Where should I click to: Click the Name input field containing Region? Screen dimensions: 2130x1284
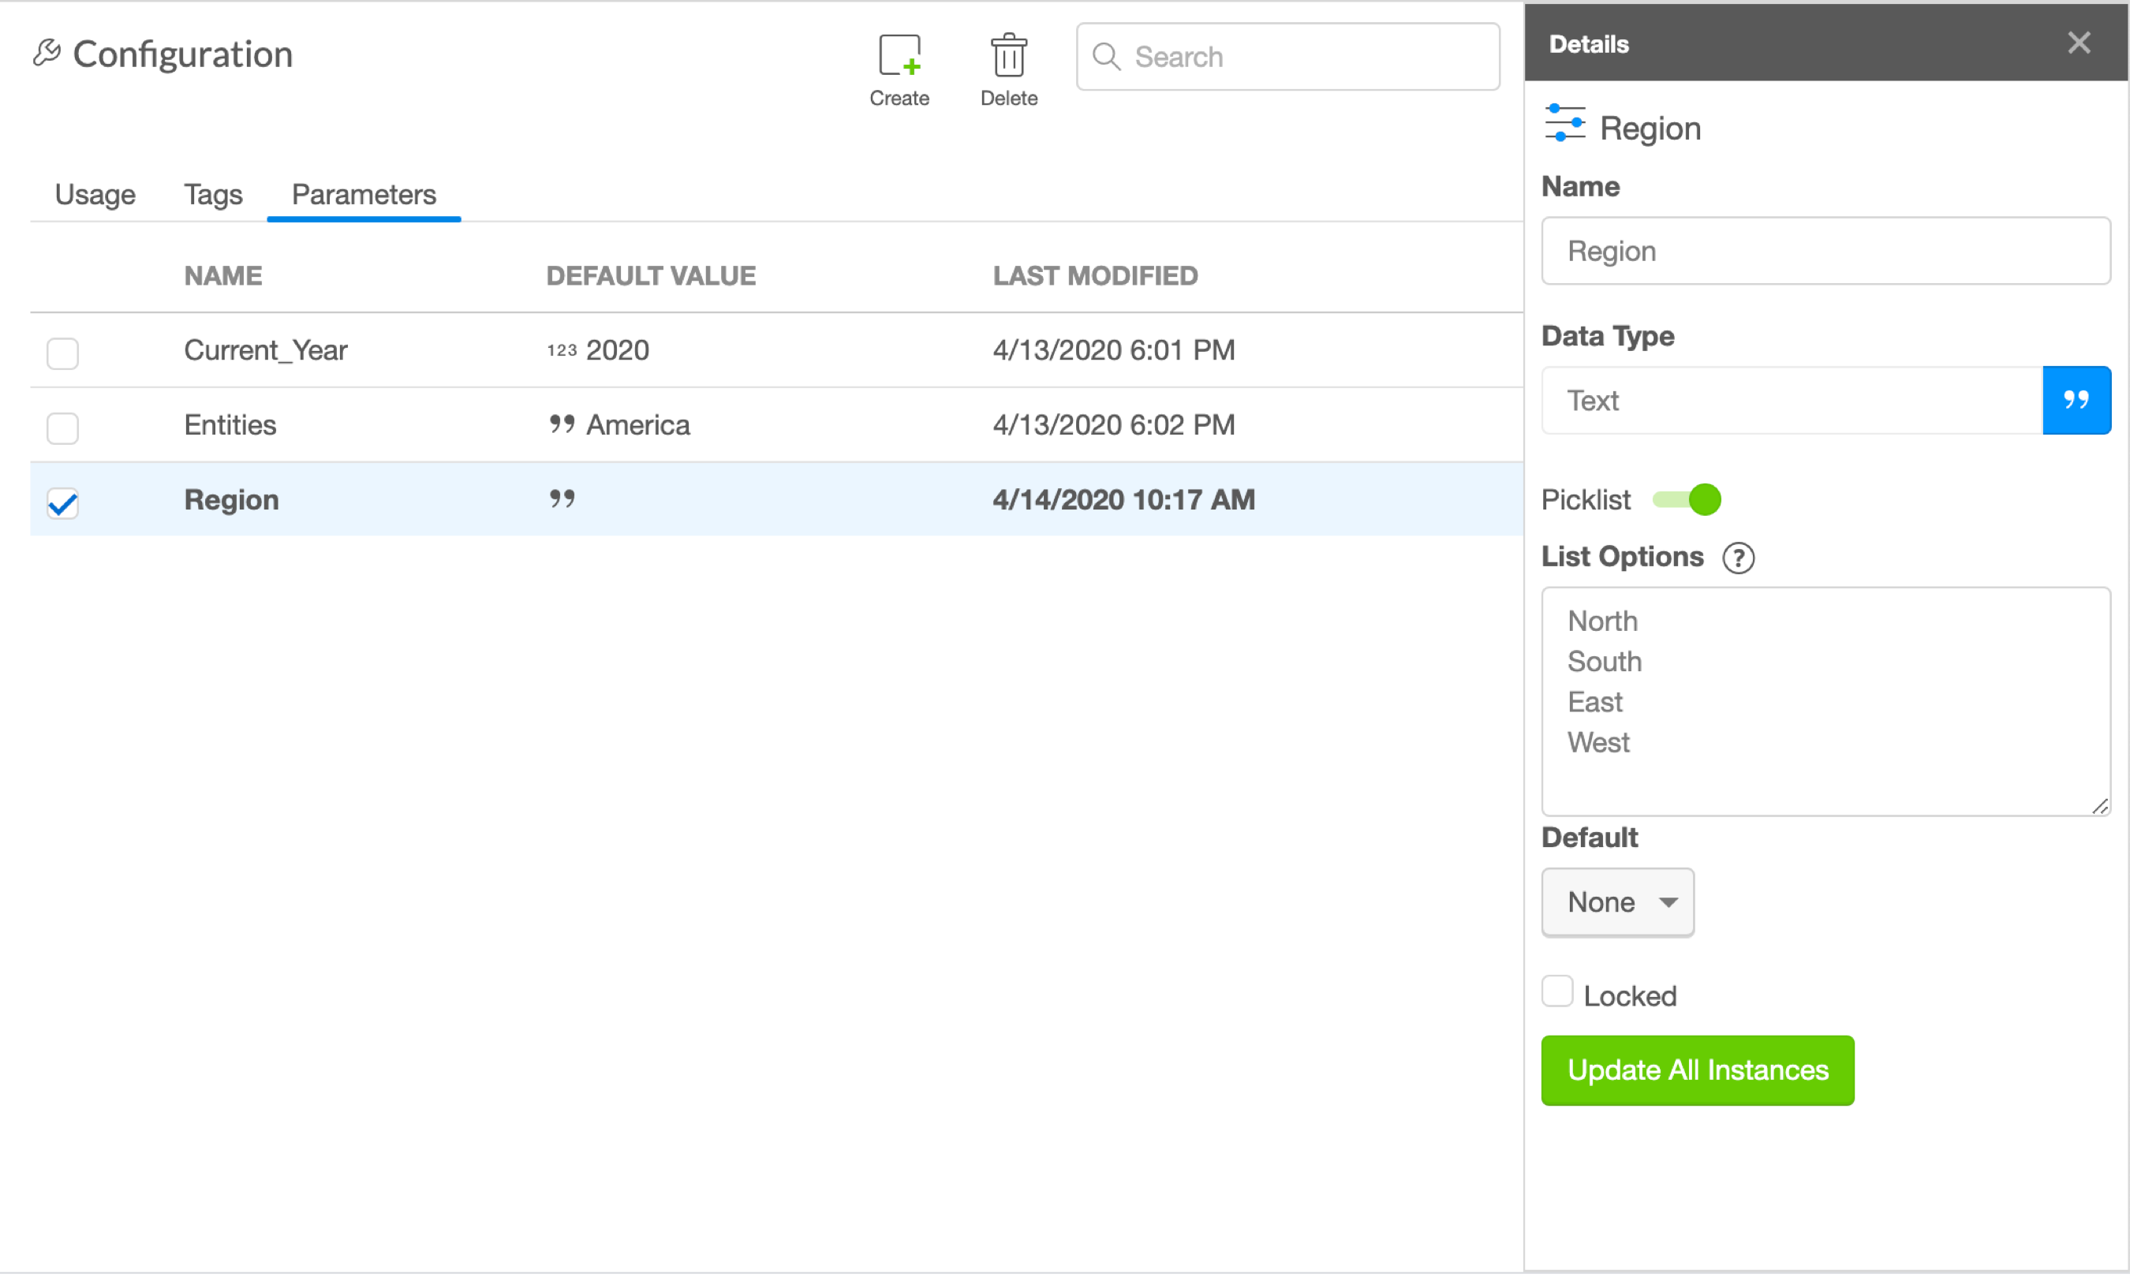pyautogui.click(x=1824, y=251)
